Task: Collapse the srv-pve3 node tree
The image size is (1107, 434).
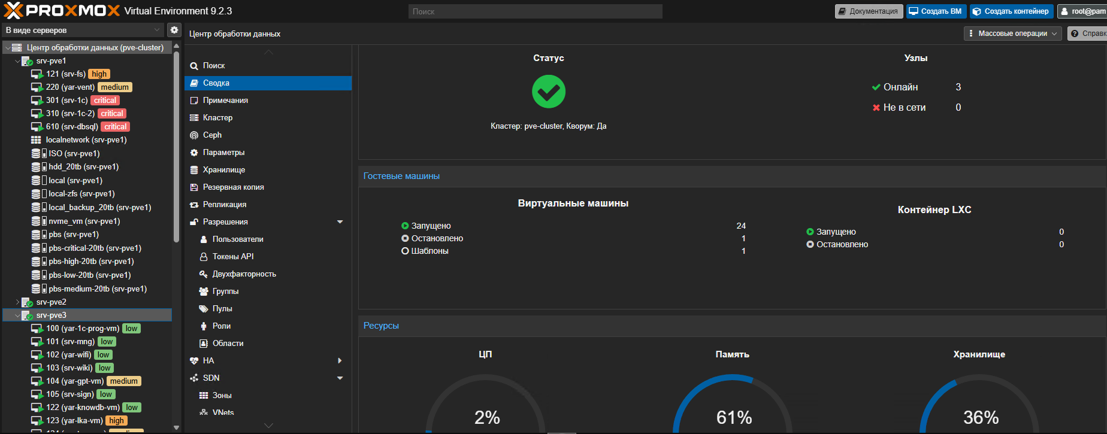Action: [17, 315]
